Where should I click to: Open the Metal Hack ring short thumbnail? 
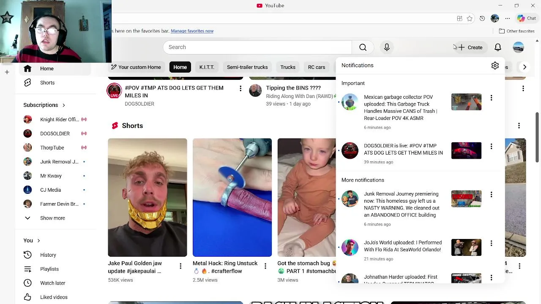232,198
